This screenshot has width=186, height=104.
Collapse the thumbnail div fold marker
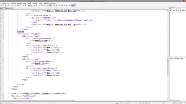click(x=3, y=18)
